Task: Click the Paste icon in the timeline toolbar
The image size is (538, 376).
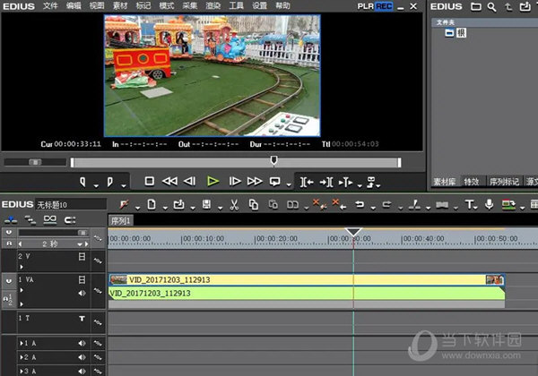Action: [273, 204]
